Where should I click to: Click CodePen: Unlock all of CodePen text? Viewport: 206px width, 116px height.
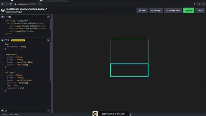pyautogui.click(x=113, y=114)
